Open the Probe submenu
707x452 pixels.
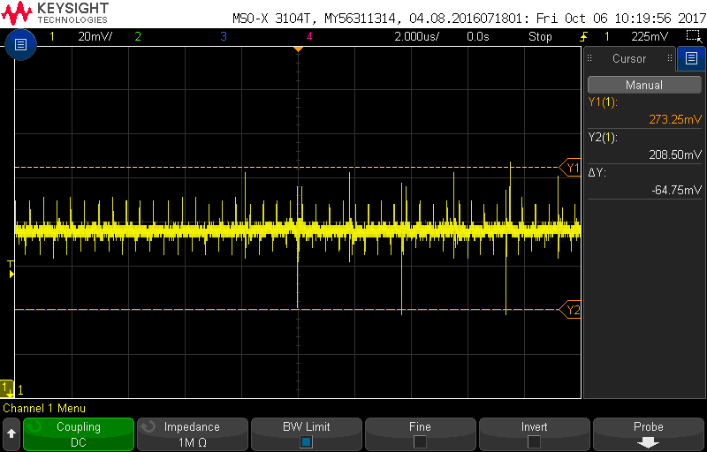click(x=648, y=434)
